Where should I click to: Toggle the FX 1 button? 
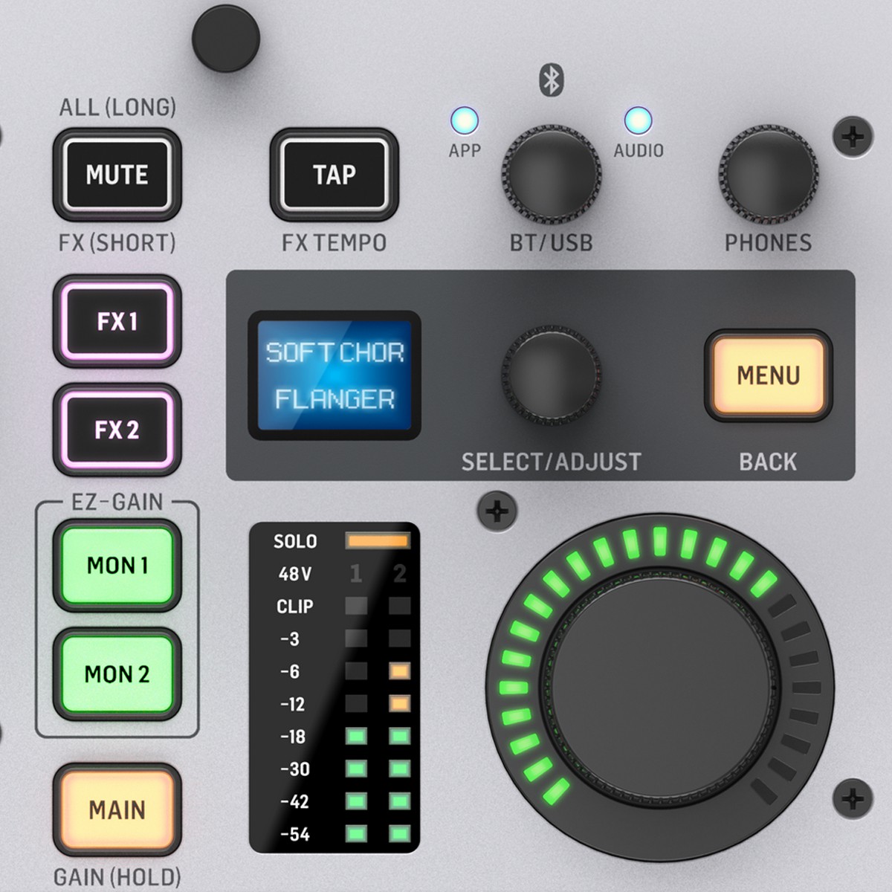(117, 321)
